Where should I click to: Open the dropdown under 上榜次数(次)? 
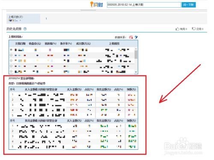[20, 20]
